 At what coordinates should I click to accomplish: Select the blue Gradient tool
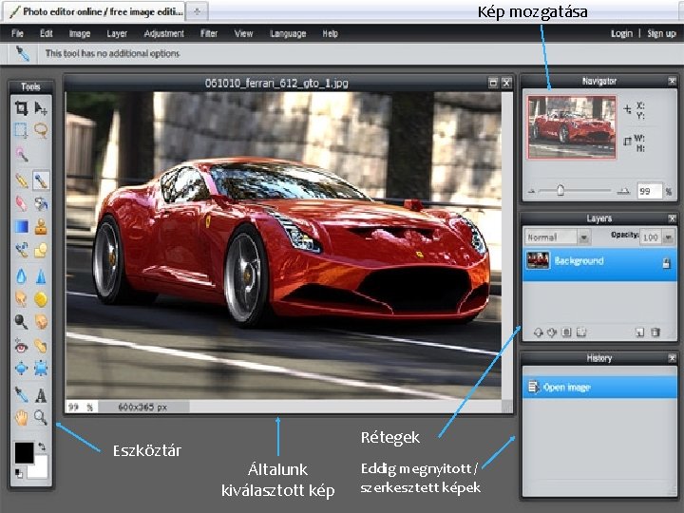(x=21, y=227)
